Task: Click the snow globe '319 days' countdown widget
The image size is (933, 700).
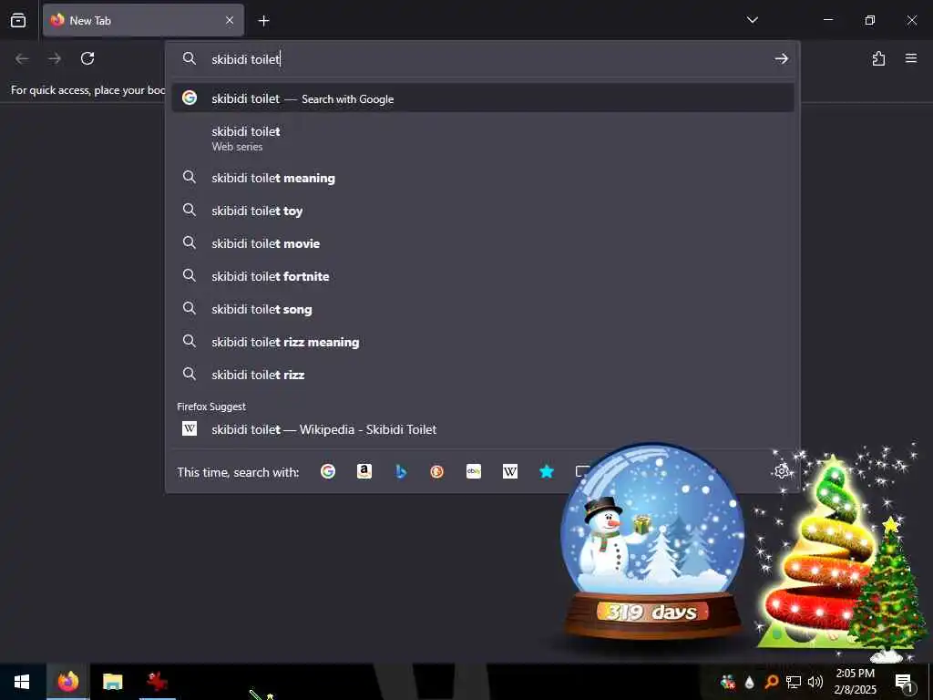Action: (652, 541)
